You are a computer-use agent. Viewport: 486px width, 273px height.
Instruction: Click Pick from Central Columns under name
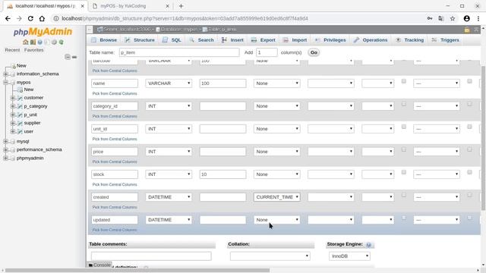[115, 93]
